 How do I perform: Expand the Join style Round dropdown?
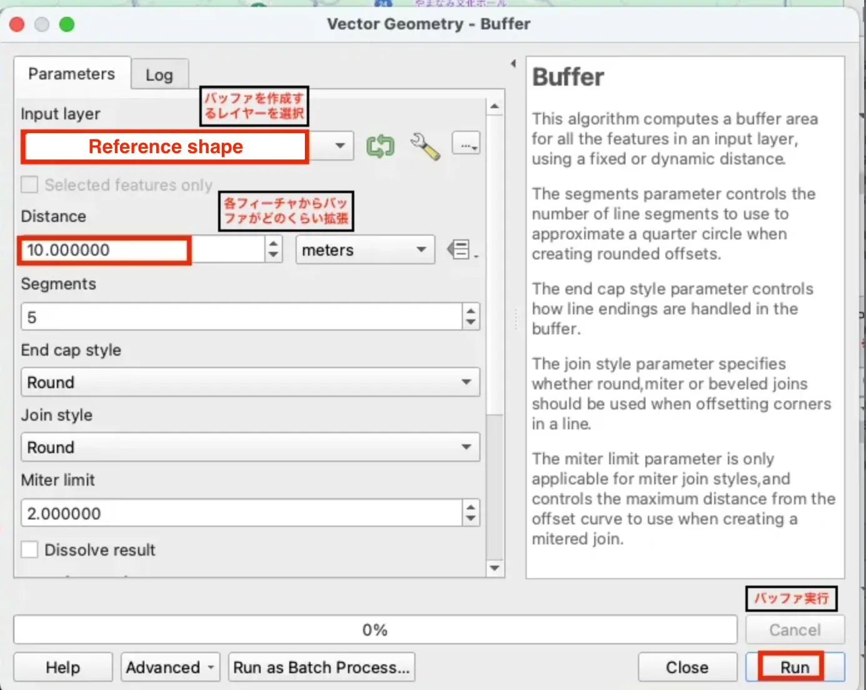(250, 447)
